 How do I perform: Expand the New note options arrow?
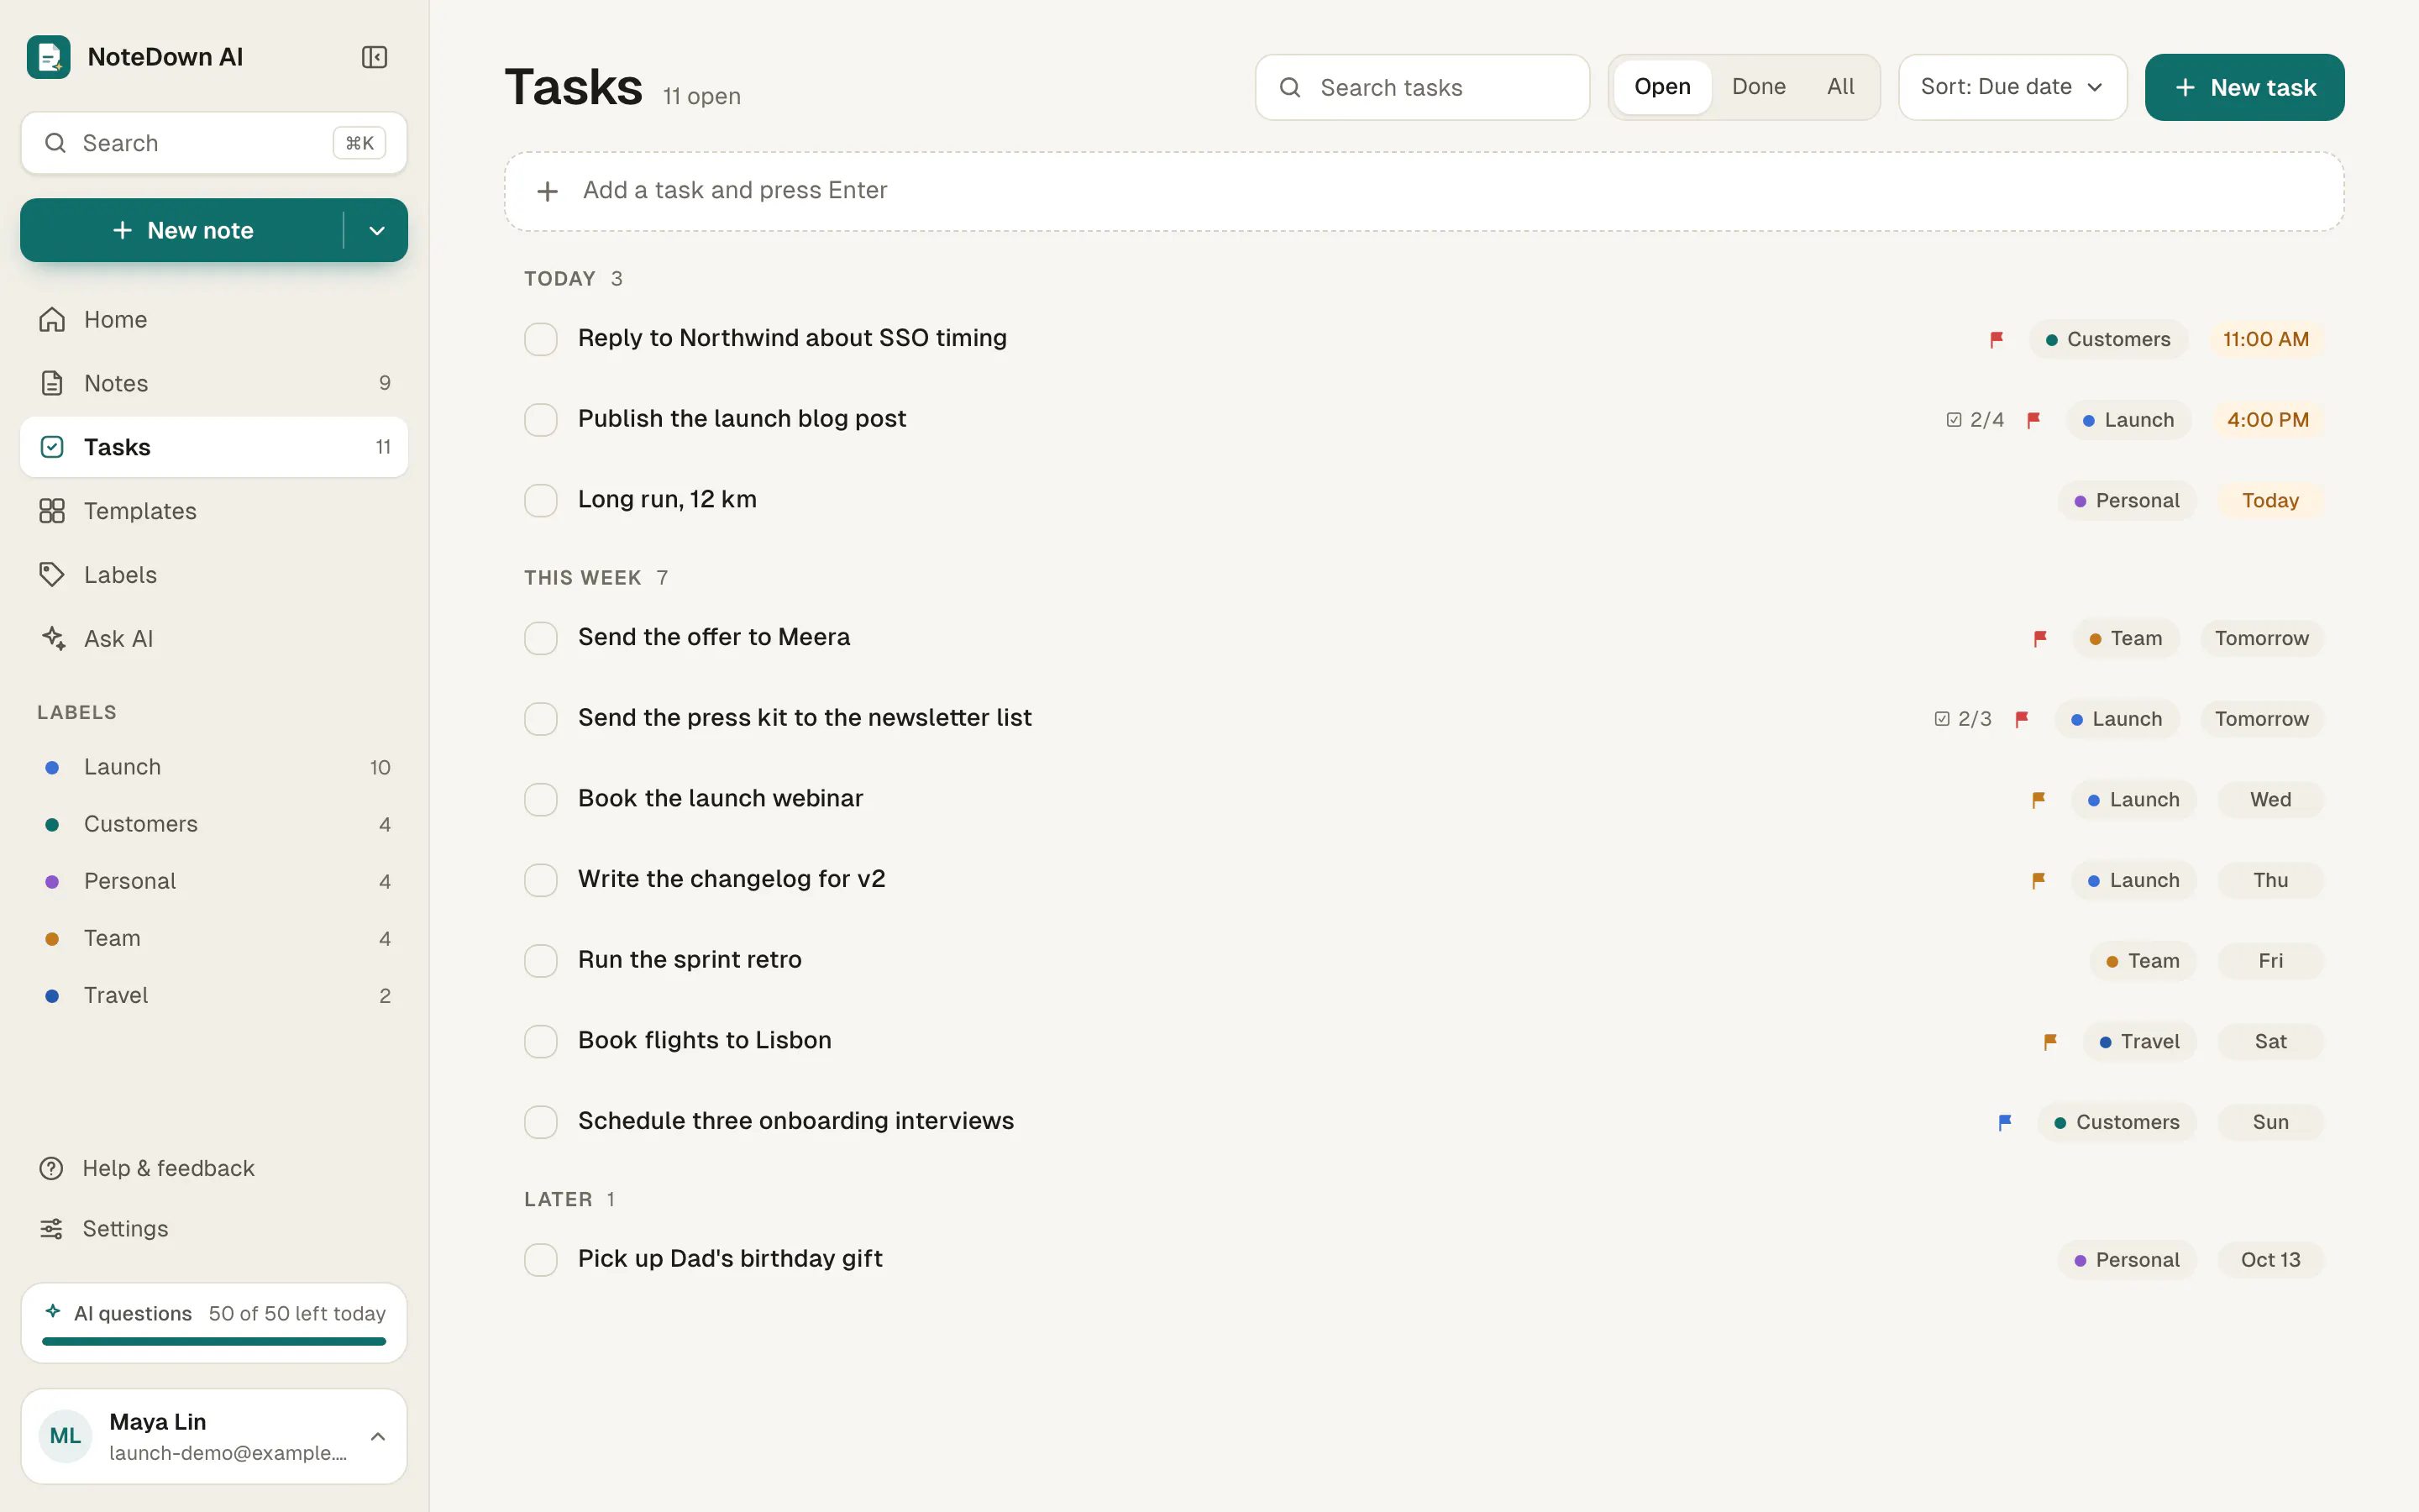[377, 230]
